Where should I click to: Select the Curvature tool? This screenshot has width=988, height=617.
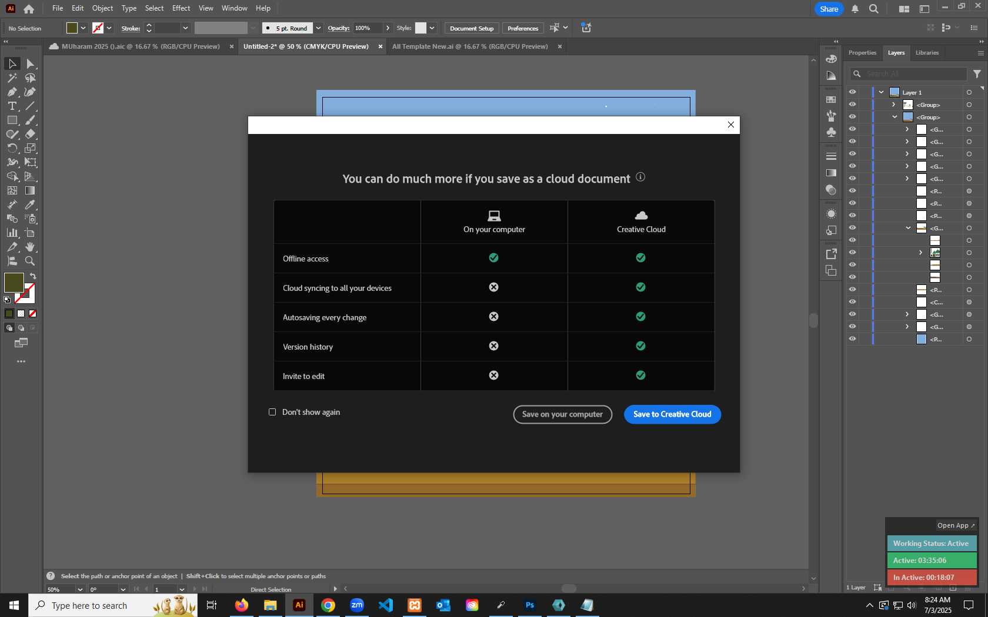tap(31, 92)
